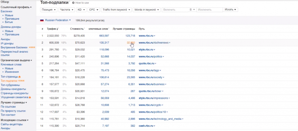Open Изменения under Ключевые слова
Screen dimensions: 298x131
click(x=12, y=72)
